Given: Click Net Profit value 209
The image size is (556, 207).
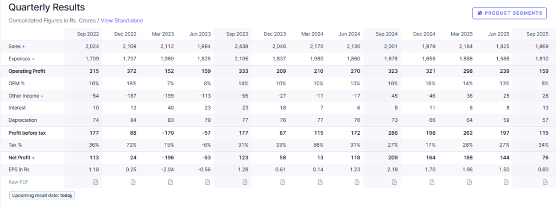Looking at the screenshot, I should [393, 158].
